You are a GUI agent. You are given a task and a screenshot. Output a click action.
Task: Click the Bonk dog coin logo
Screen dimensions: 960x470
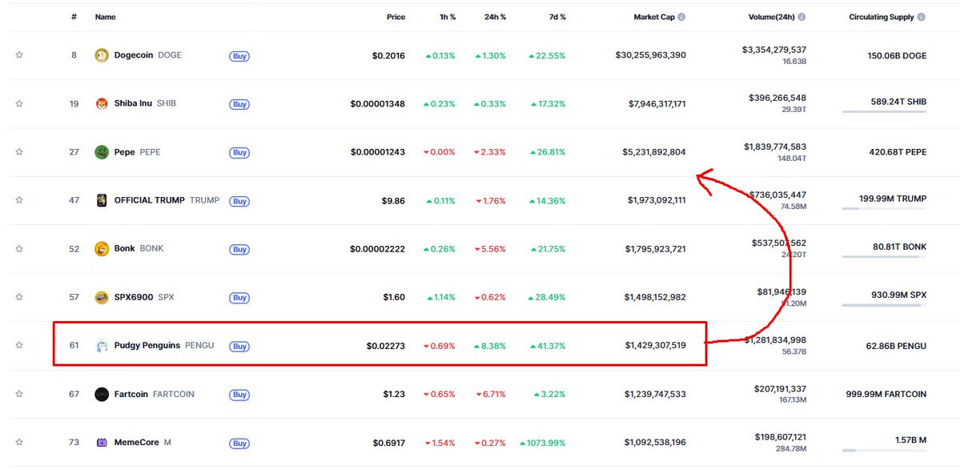[x=102, y=249]
